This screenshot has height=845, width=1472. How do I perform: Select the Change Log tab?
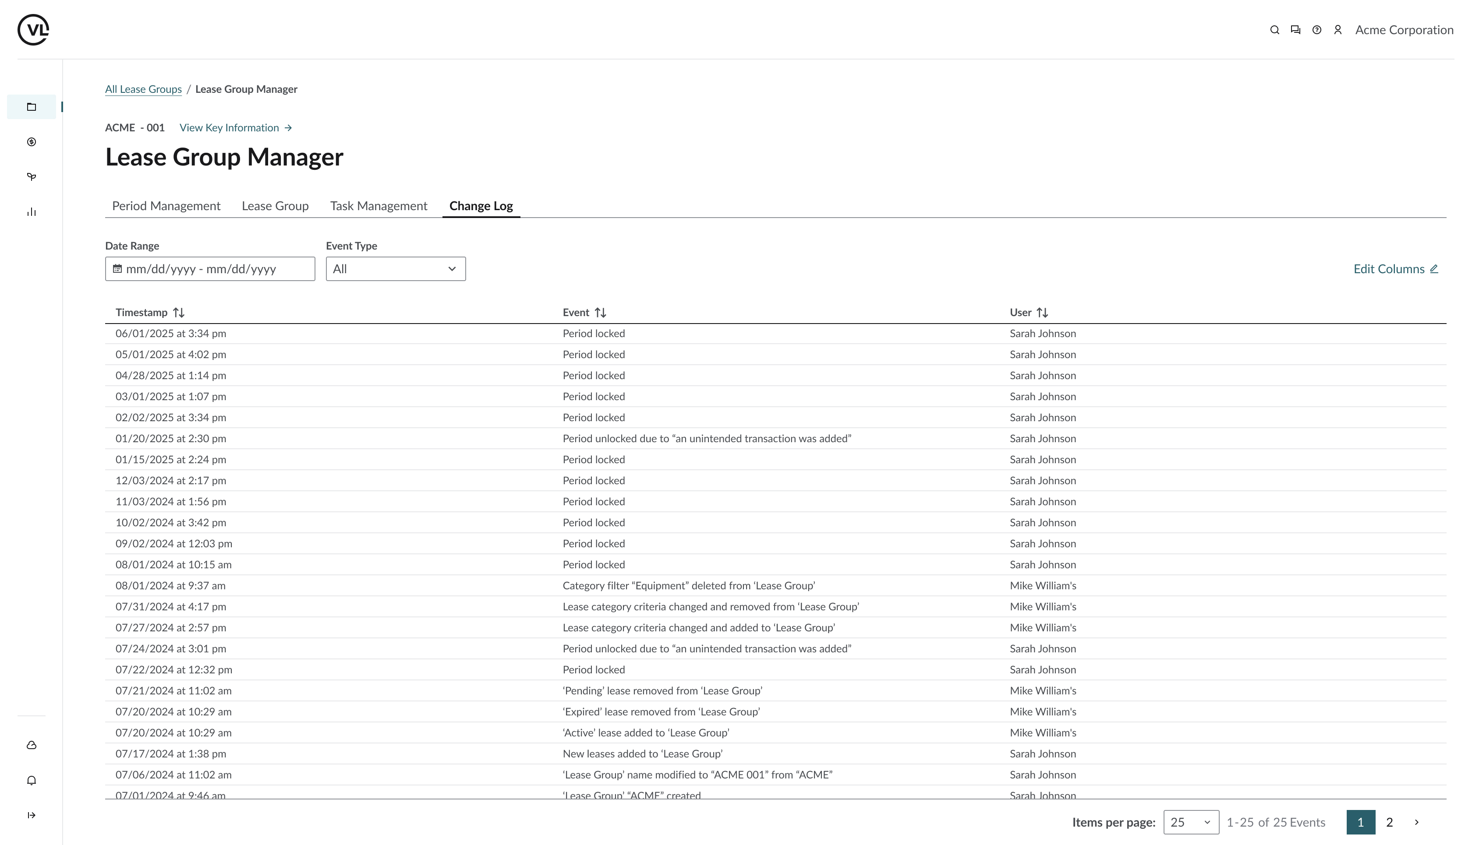click(x=481, y=206)
